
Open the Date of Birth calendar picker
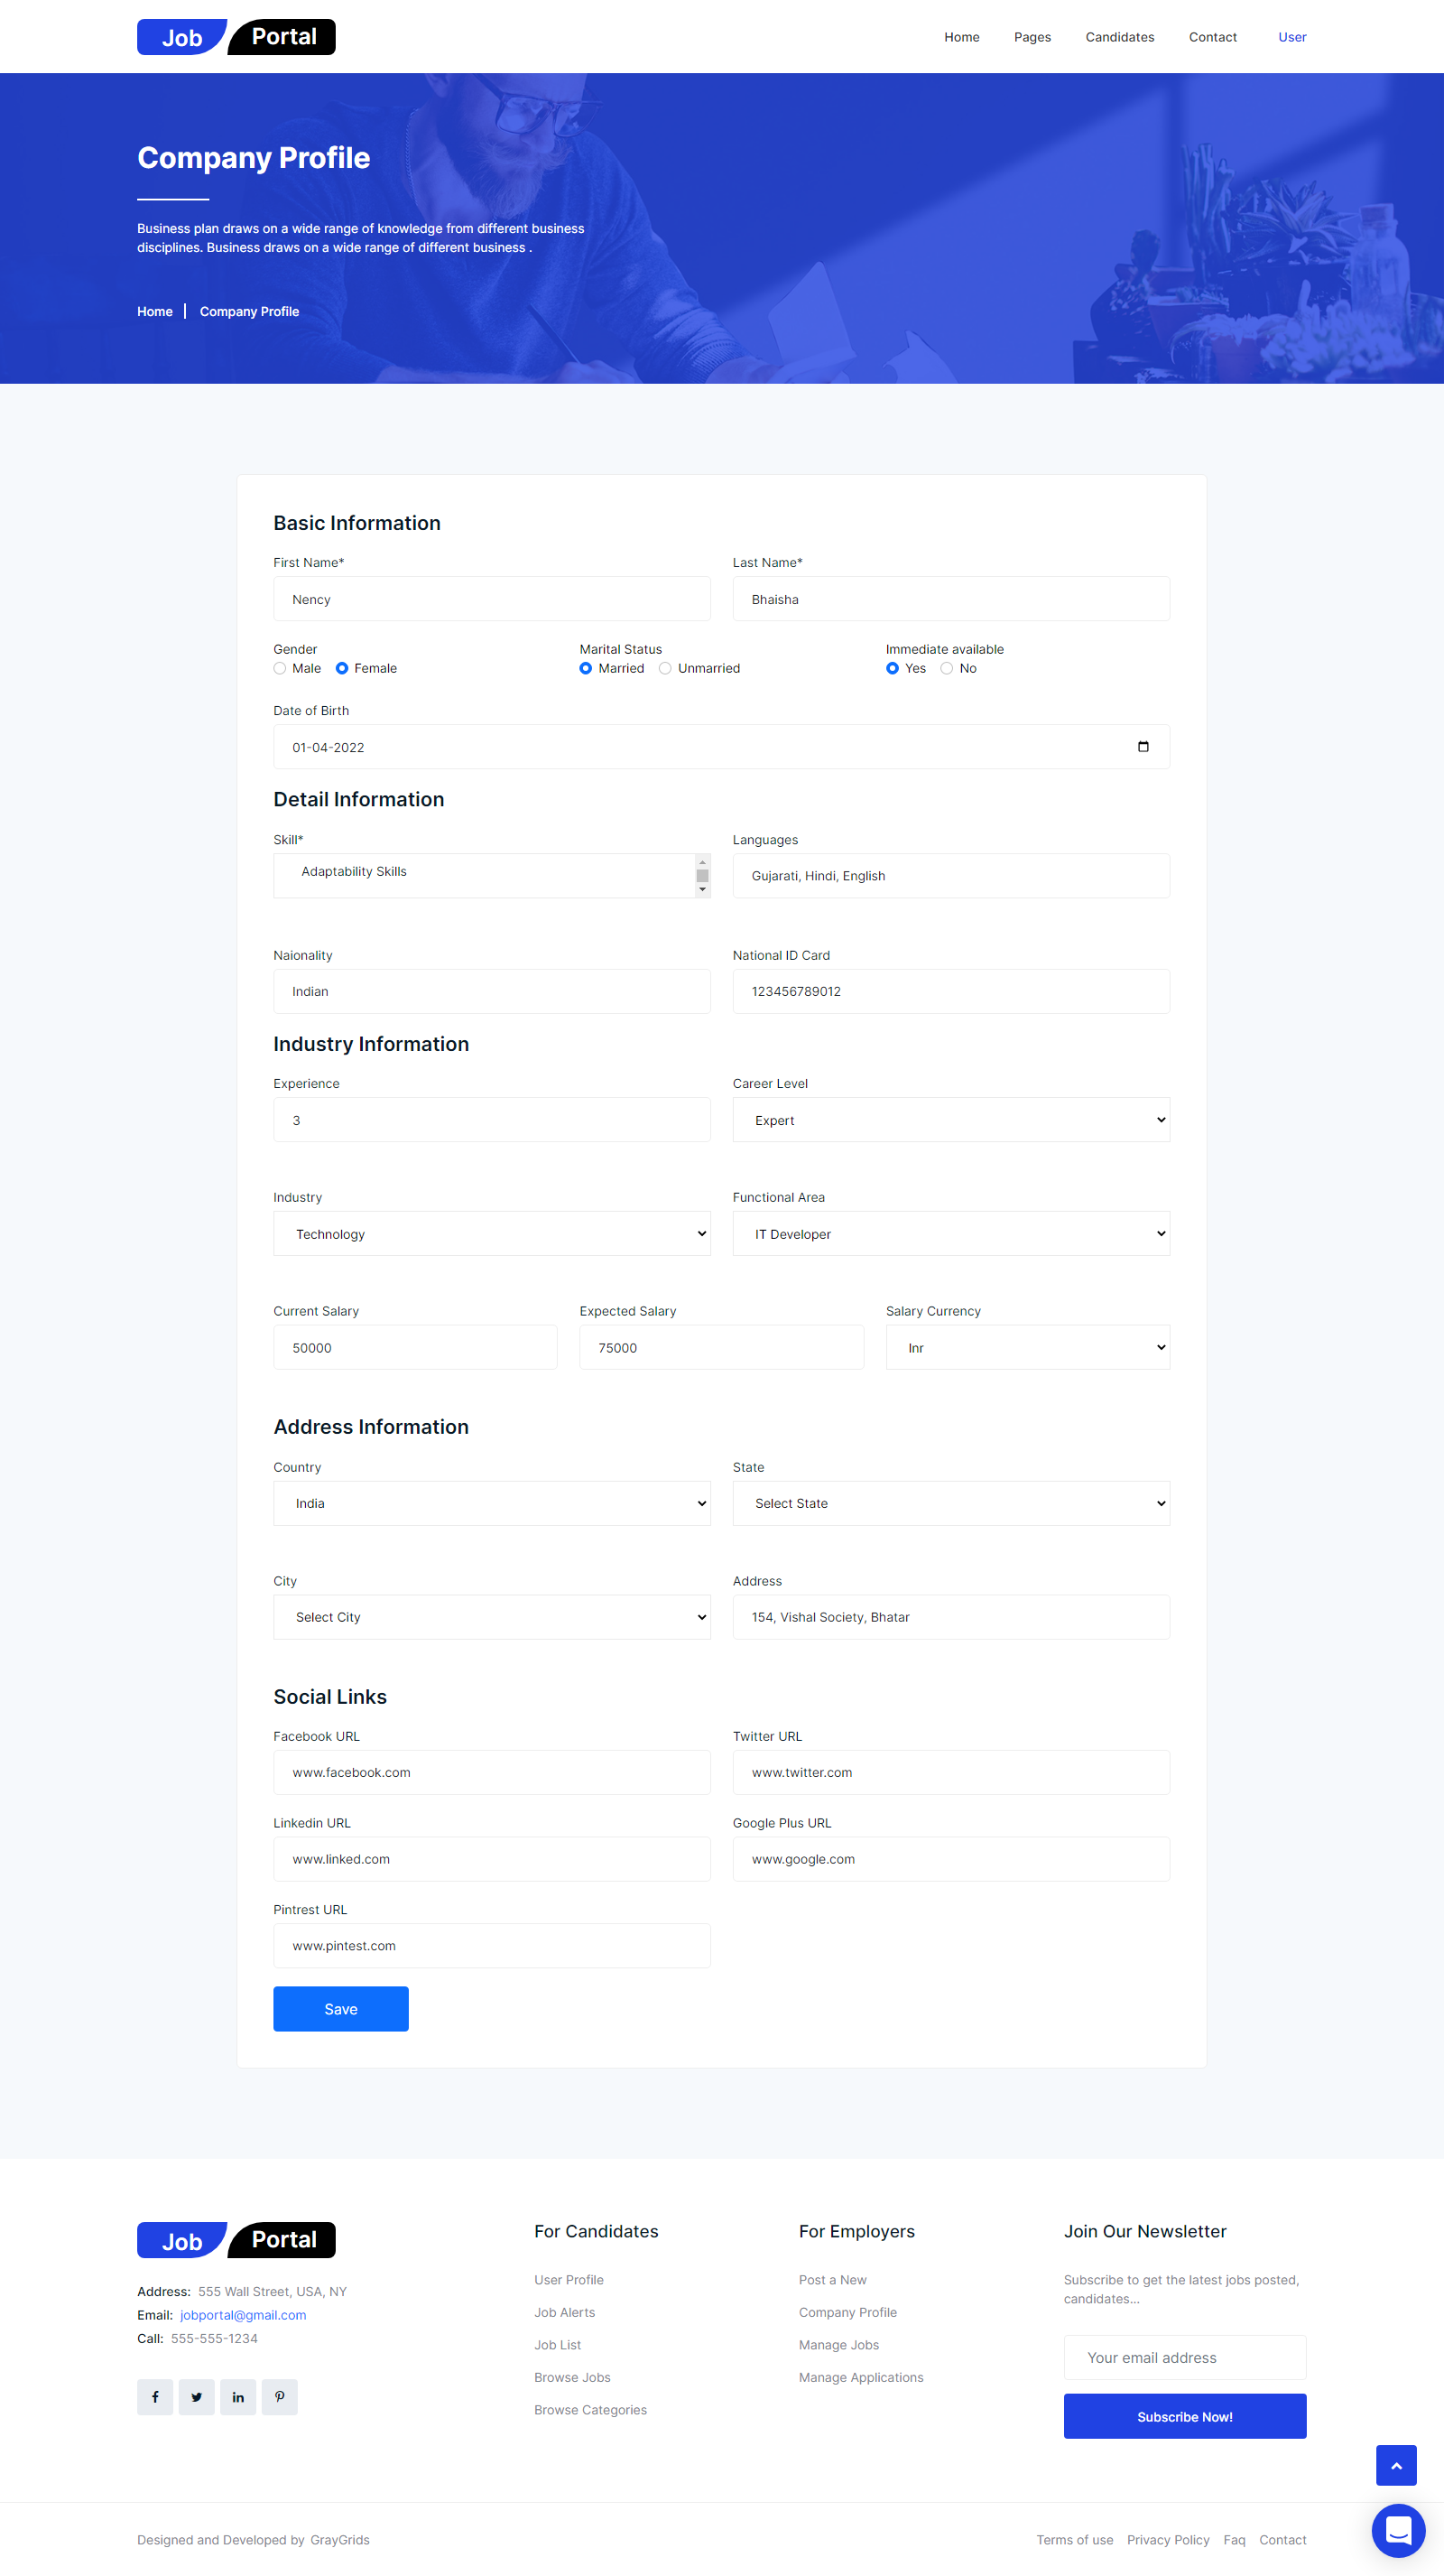[x=1143, y=747]
